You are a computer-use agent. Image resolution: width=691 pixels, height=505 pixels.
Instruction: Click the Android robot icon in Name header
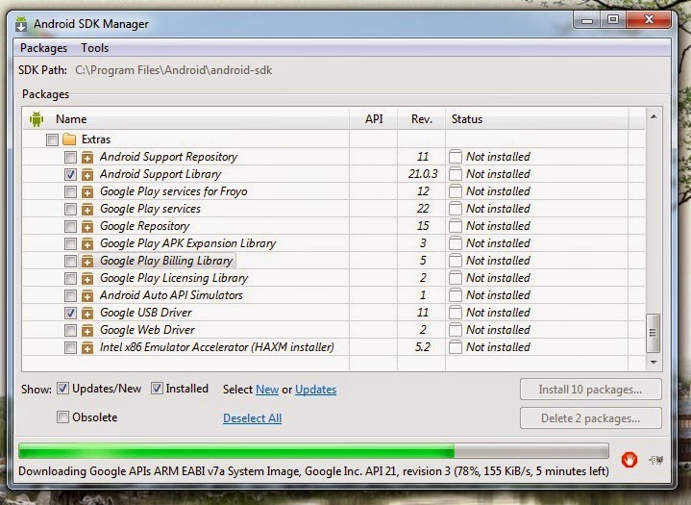coord(37,119)
